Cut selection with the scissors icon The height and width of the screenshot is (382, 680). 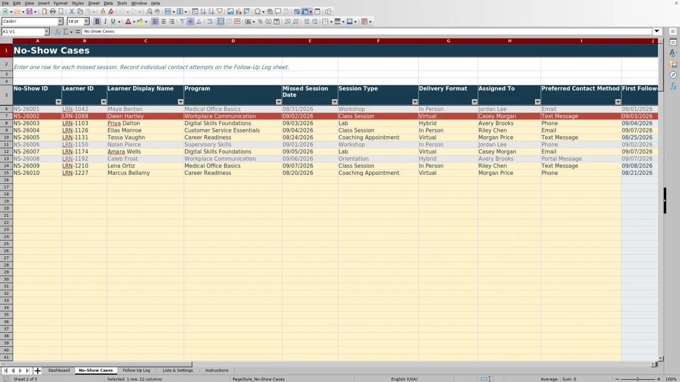point(72,11)
